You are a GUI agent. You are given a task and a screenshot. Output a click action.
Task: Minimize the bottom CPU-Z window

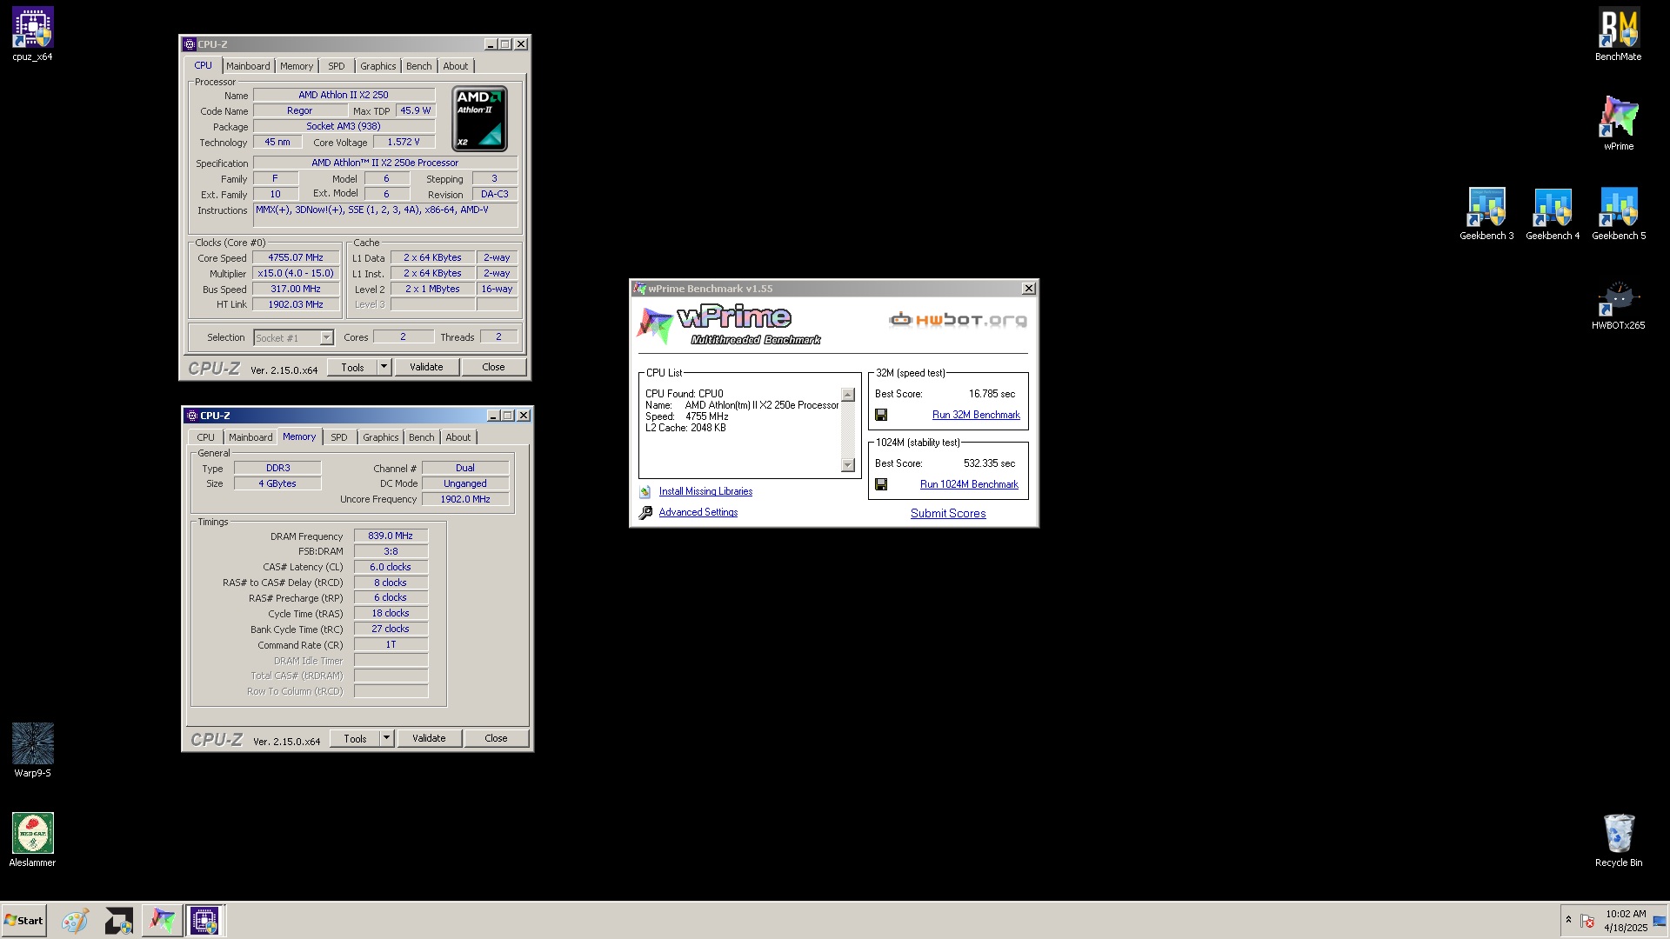tap(493, 416)
